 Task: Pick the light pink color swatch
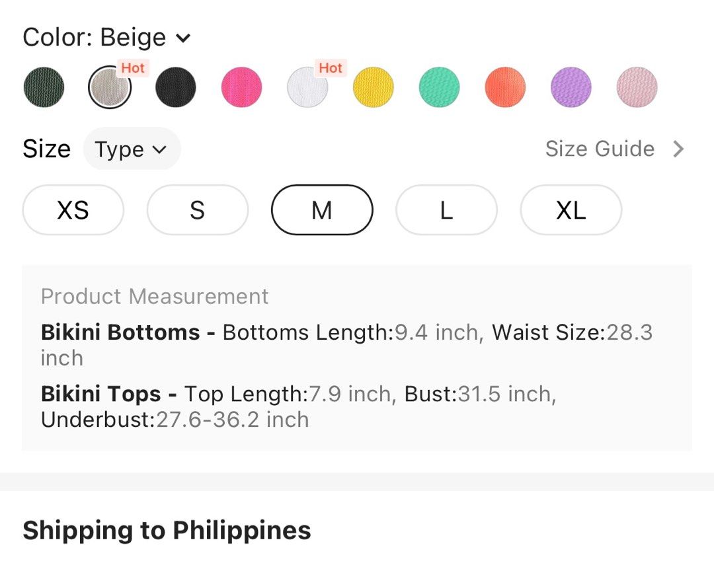(x=637, y=87)
